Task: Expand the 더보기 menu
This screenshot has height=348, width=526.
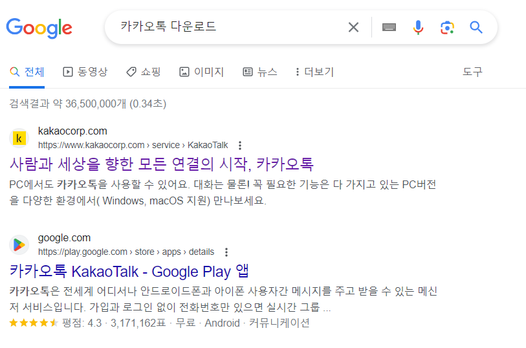Action: point(314,72)
